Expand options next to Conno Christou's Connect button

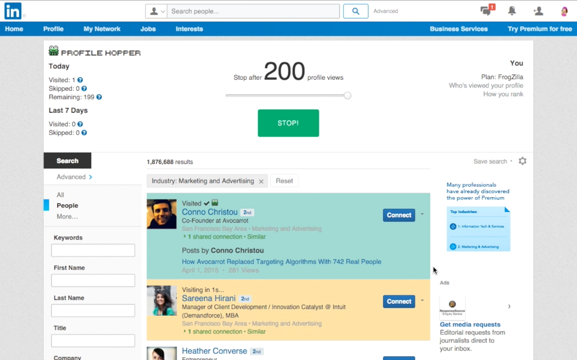pos(422,214)
